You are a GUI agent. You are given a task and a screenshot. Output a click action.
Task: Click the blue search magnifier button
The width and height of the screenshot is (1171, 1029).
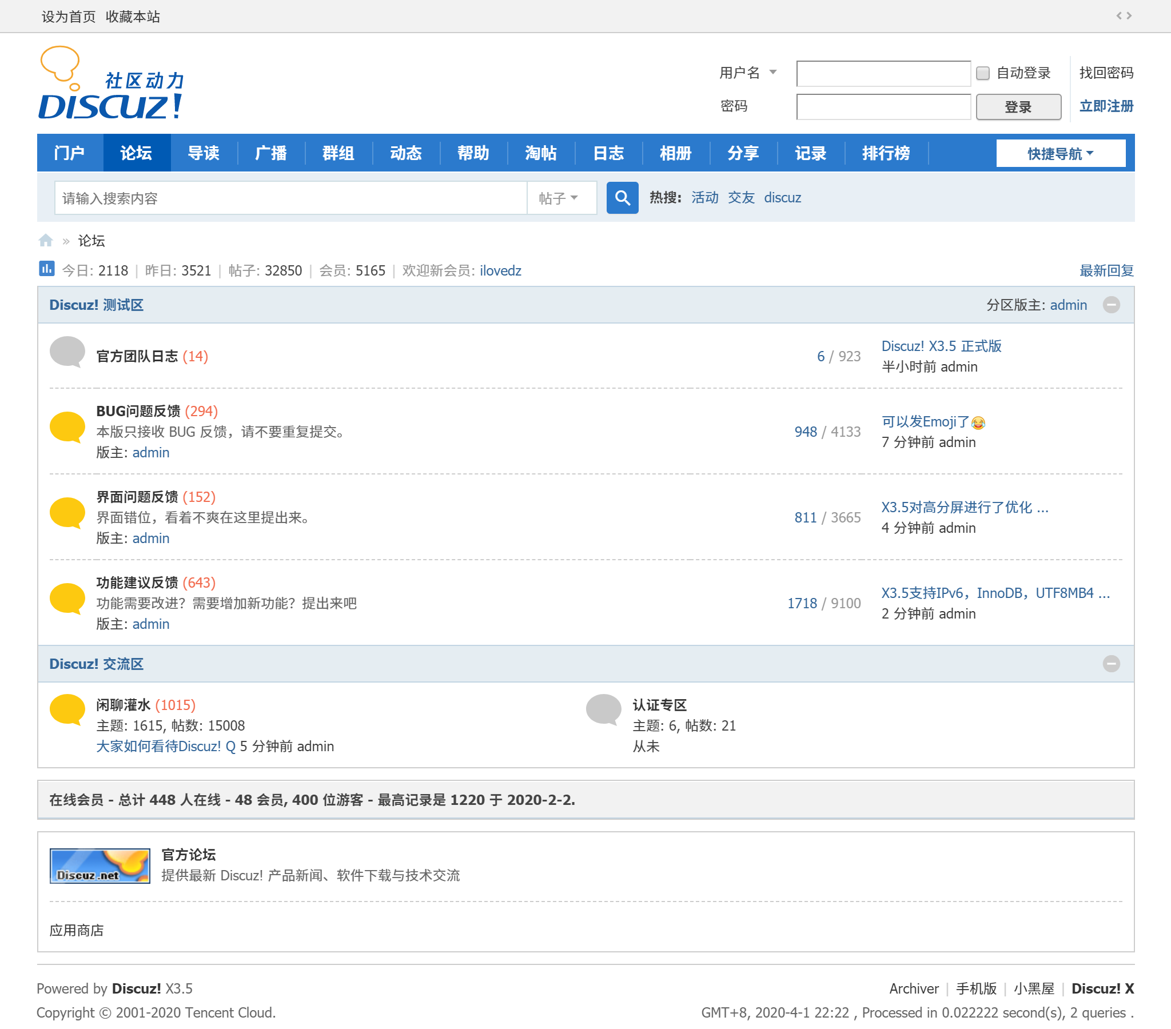click(622, 198)
